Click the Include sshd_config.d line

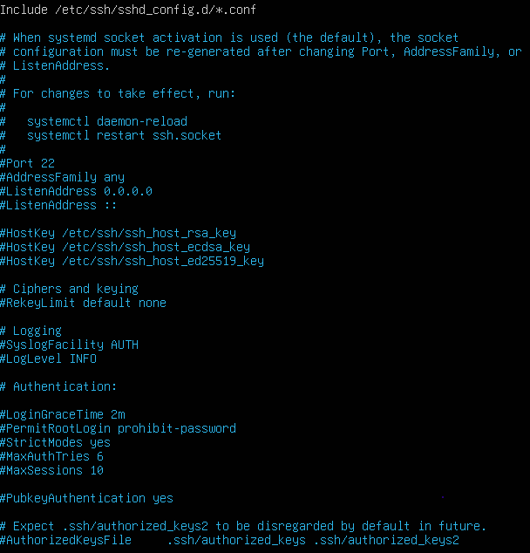tap(128, 10)
